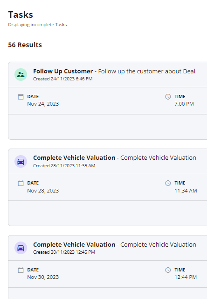Click the calendar icon beside Nov 24, 2023
Image resolution: width=207 pixels, height=299 pixels.
[x=21, y=97]
